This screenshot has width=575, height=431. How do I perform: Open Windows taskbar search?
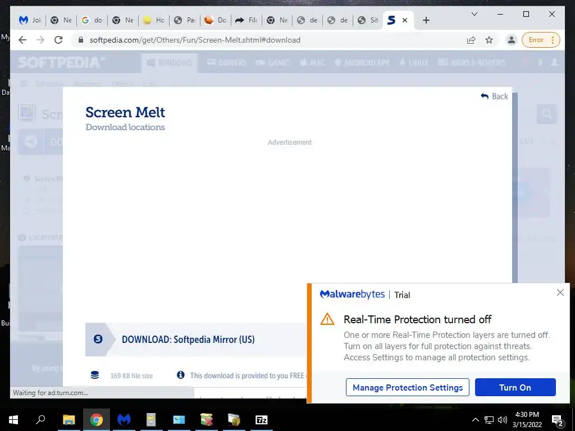[40, 420]
